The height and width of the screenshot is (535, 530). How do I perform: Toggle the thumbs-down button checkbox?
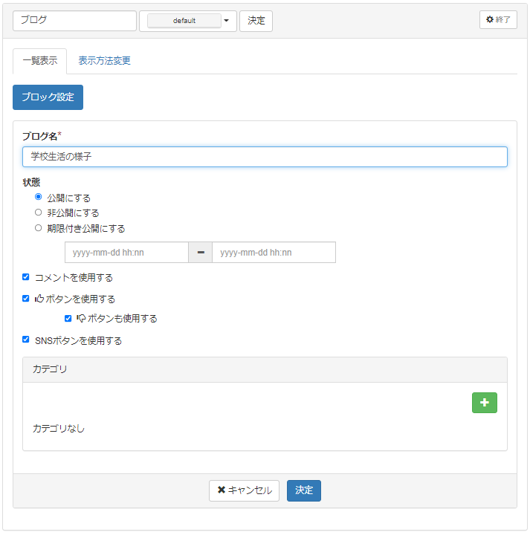68,318
